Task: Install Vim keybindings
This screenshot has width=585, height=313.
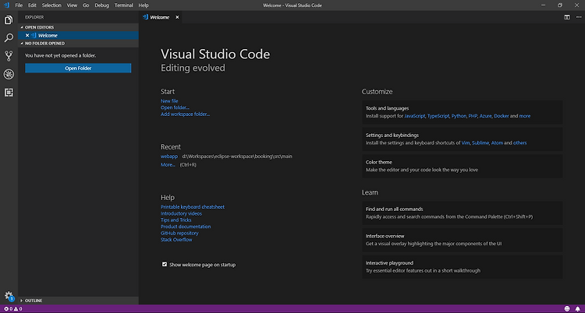Action: [465, 143]
